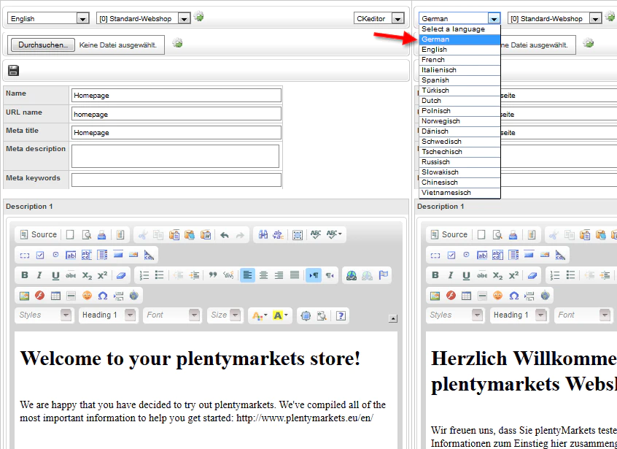Toggle Source view in left editor
This screenshot has width=617, height=449.
39,235
